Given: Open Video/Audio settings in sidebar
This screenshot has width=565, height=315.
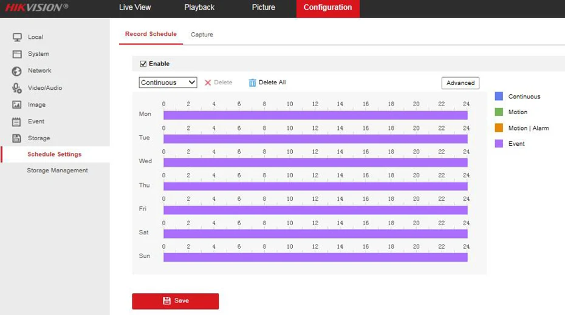Looking at the screenshot, I should pos(45,88).
